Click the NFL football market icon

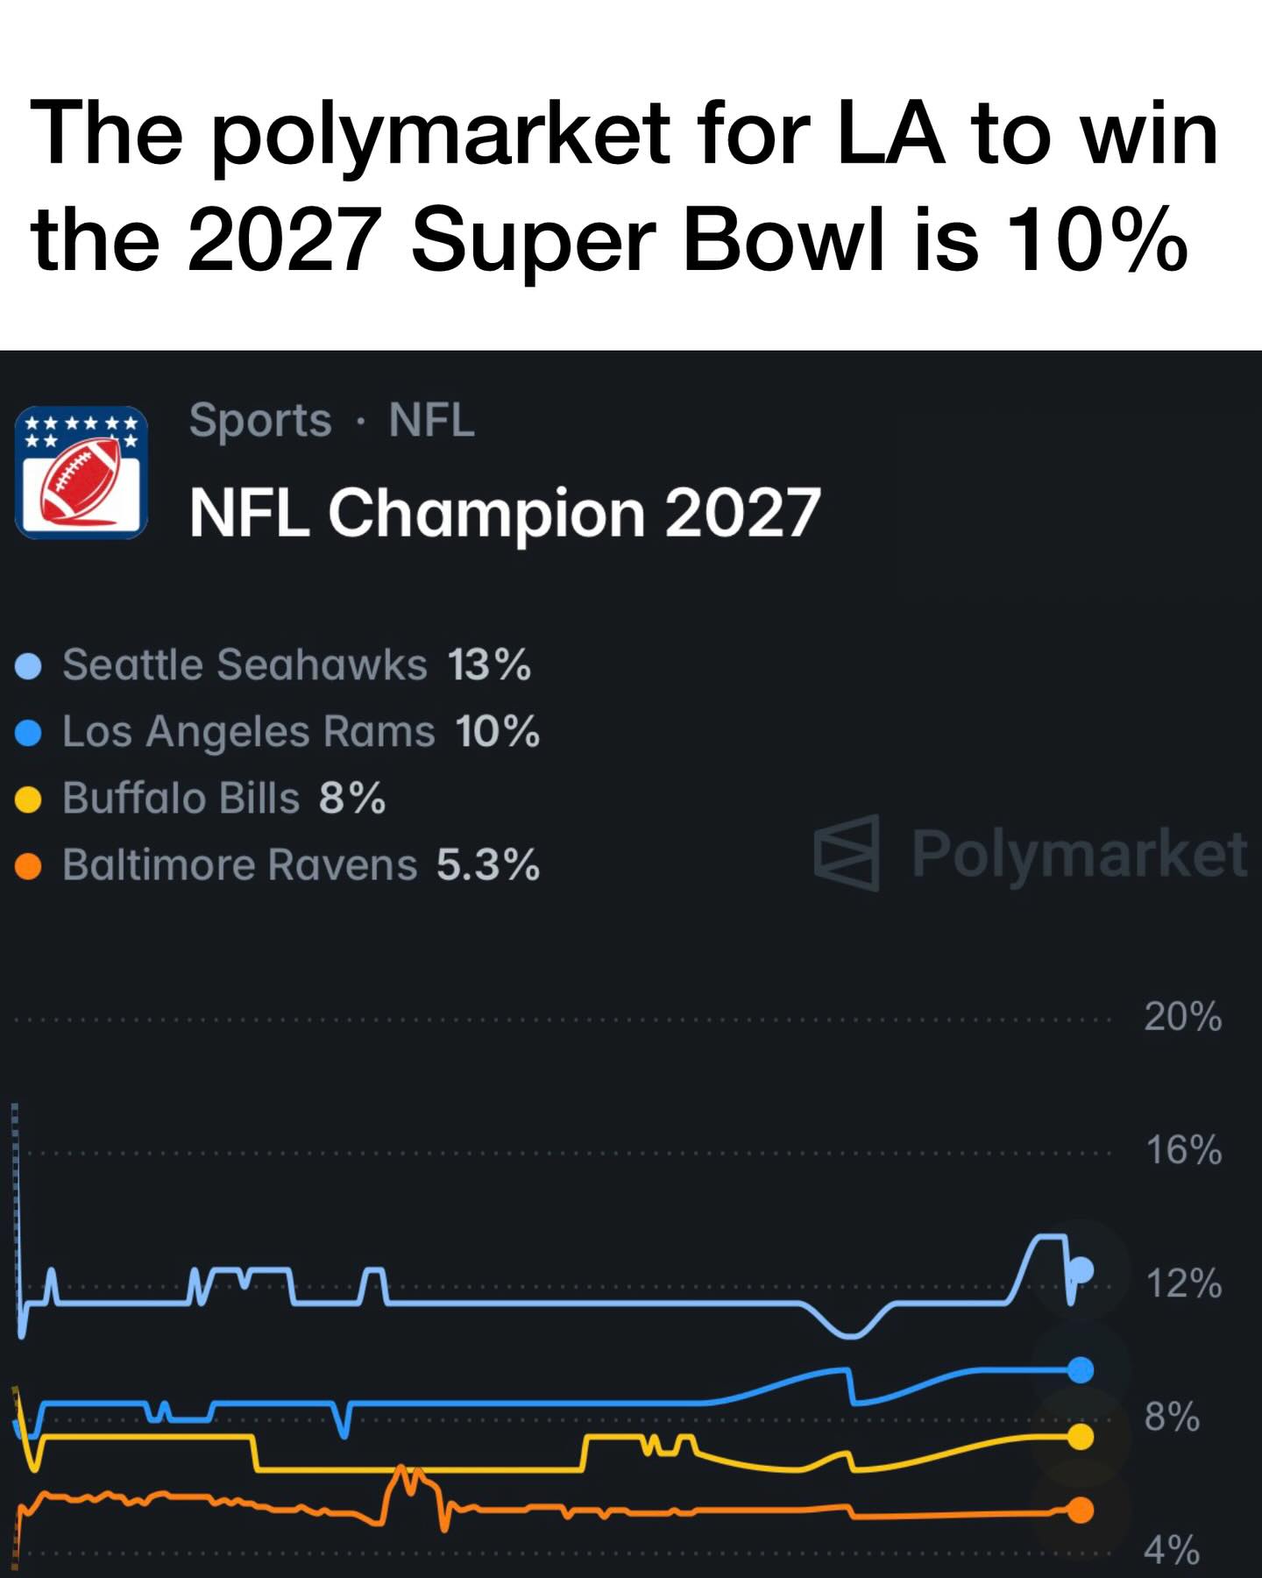82,473
